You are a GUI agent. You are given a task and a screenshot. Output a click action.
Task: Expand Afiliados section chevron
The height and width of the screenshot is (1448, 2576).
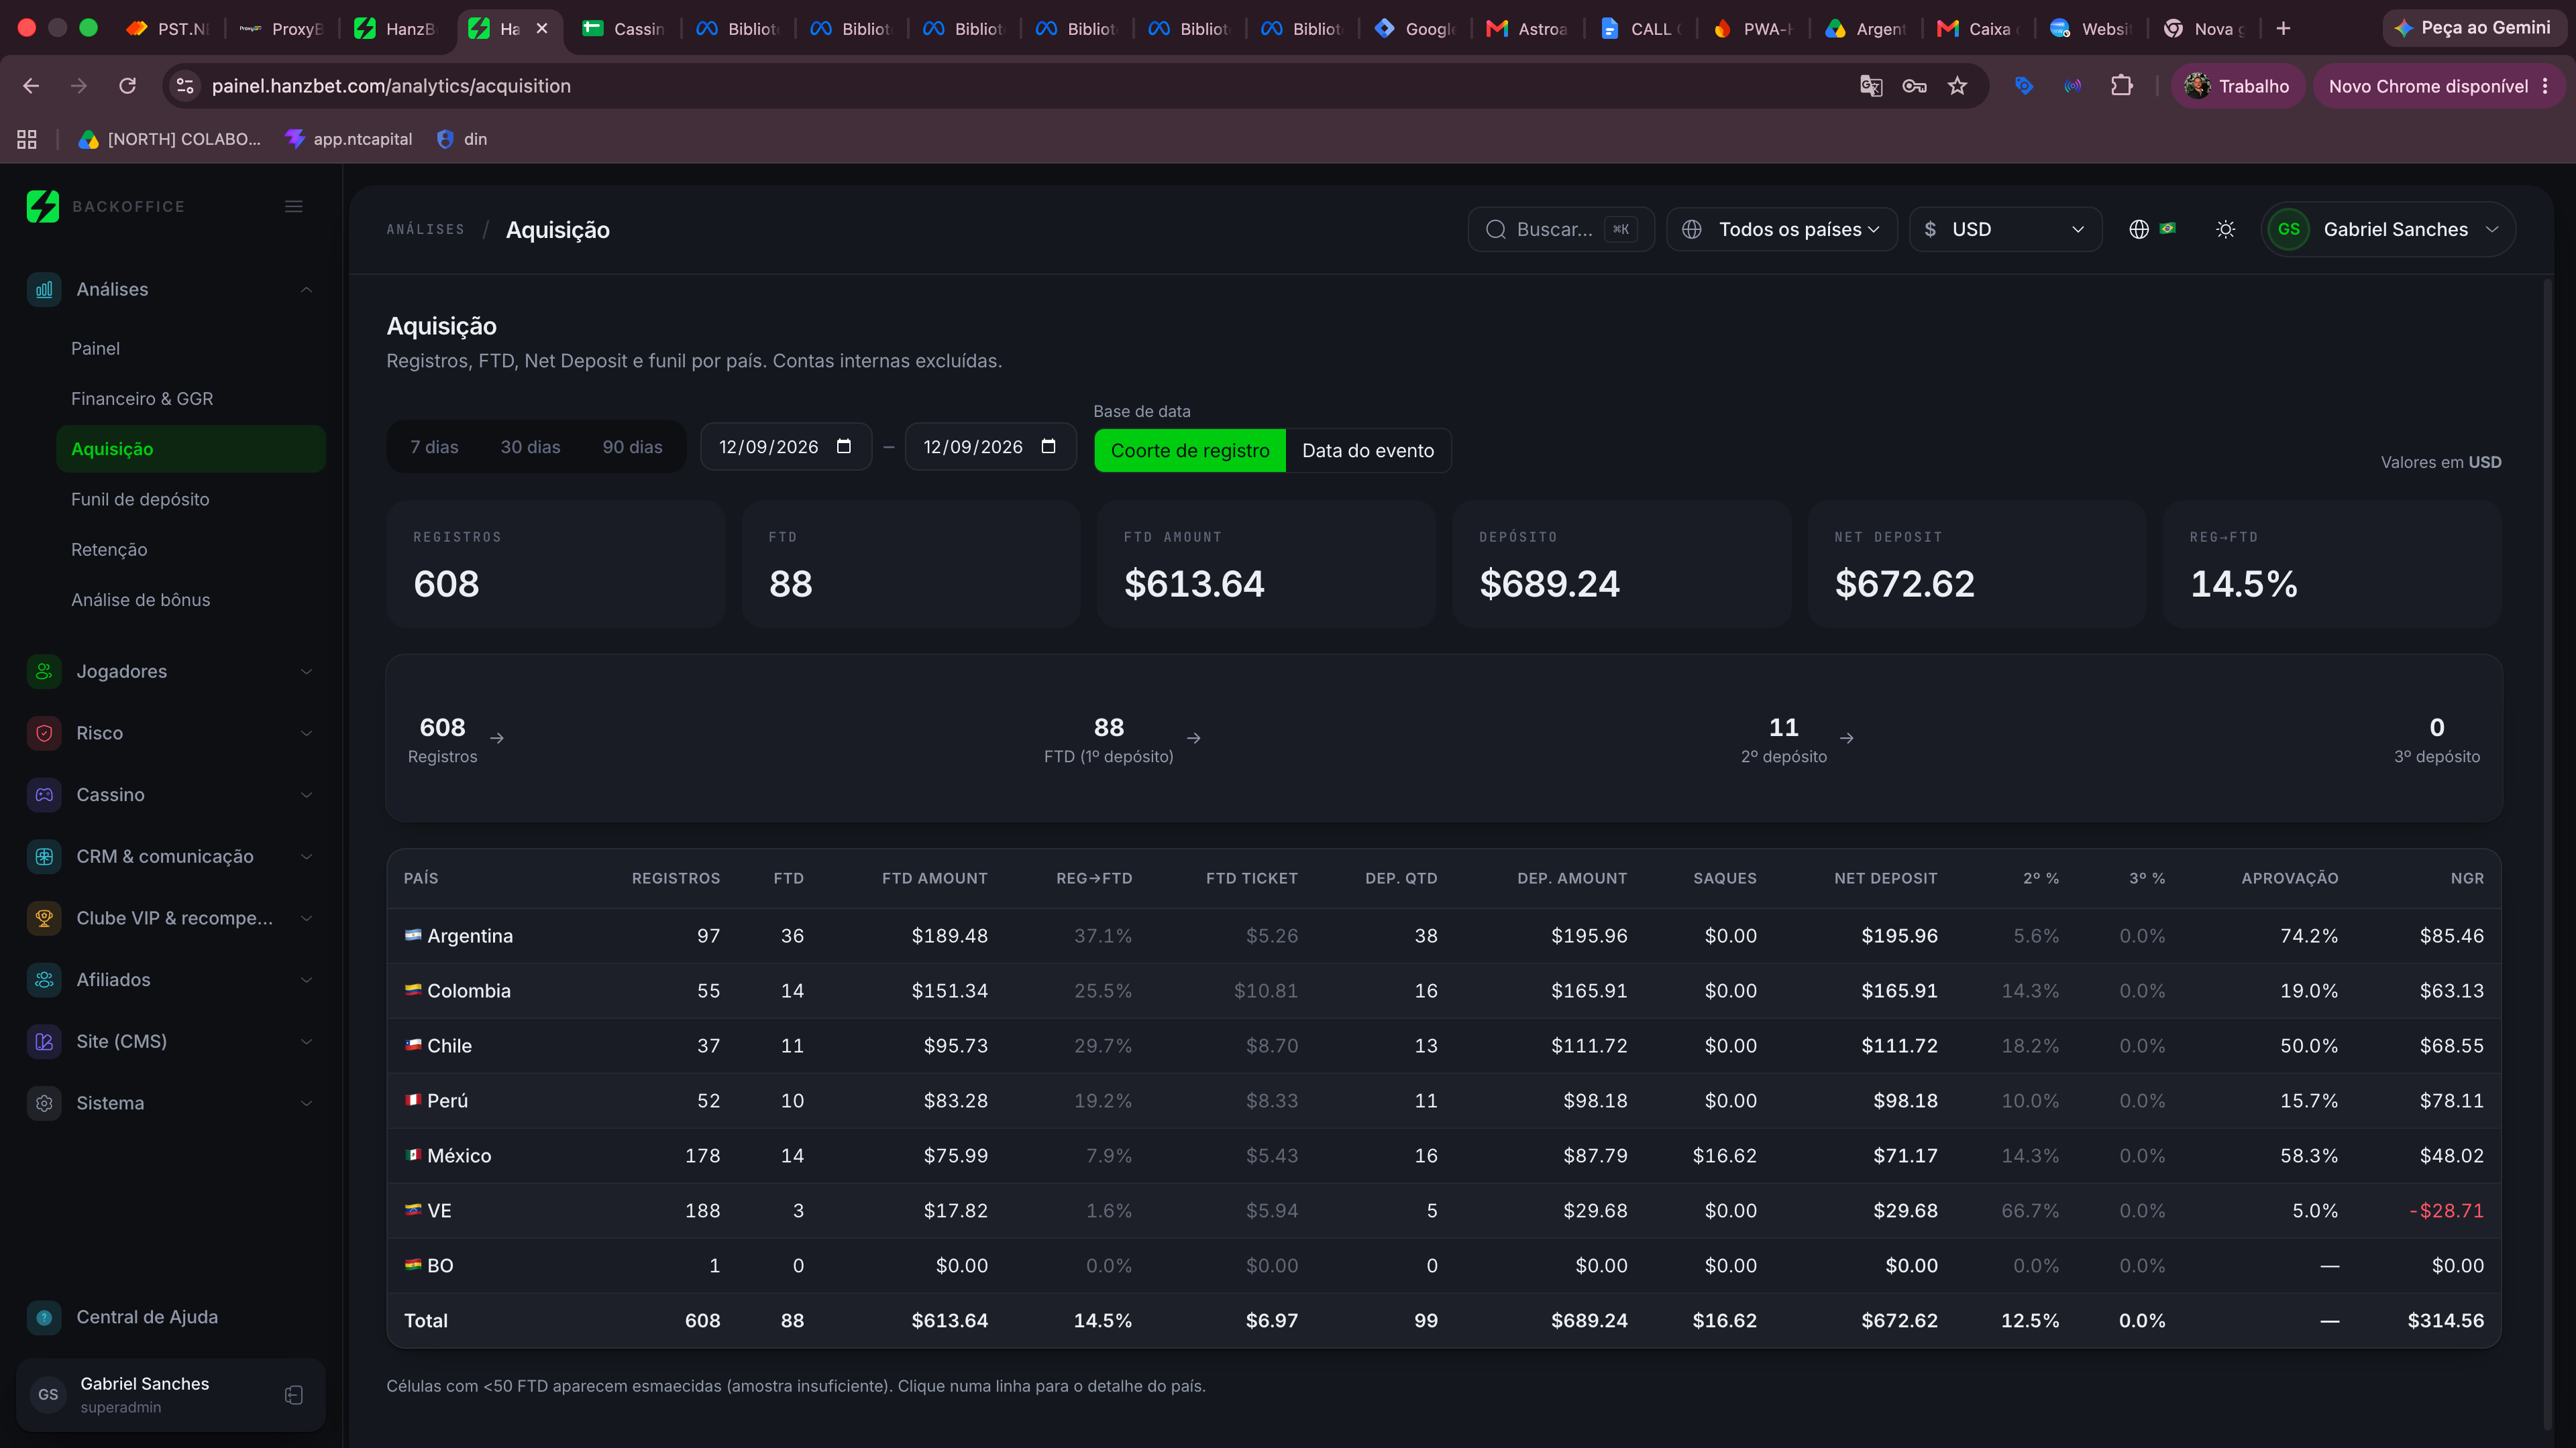tap(307, 980)
